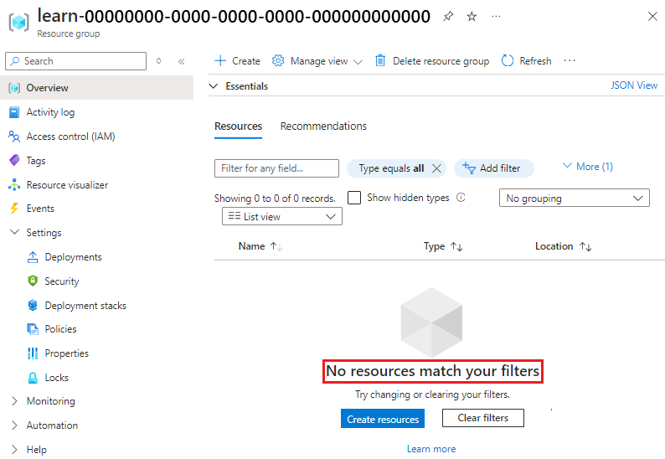Open the ellipsis menu beside the title

496,17
